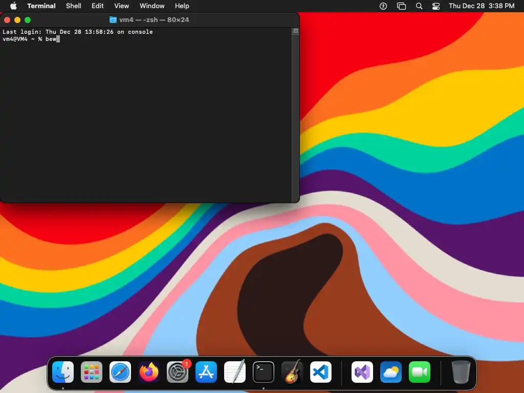The height and width of the screenshot is (393, 524).
Task: Launch Firefox from the Dock
Action: (x=149, y=372)
